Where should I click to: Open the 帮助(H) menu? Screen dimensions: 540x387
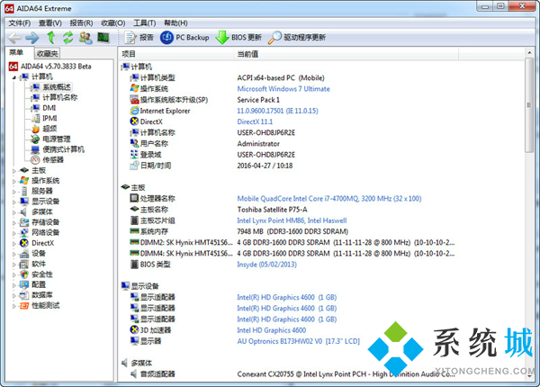tap(175, 23)
